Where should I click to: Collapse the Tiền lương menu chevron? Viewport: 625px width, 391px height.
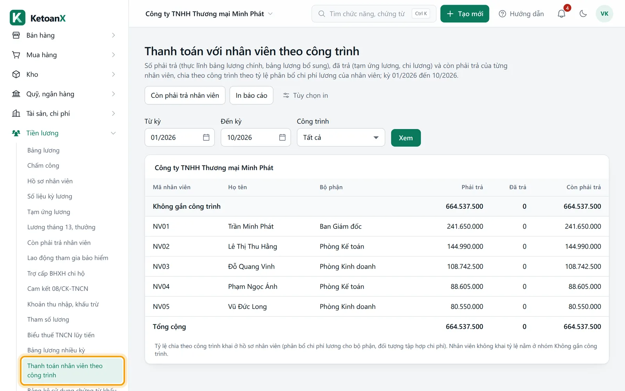click(x=113, y=133)
